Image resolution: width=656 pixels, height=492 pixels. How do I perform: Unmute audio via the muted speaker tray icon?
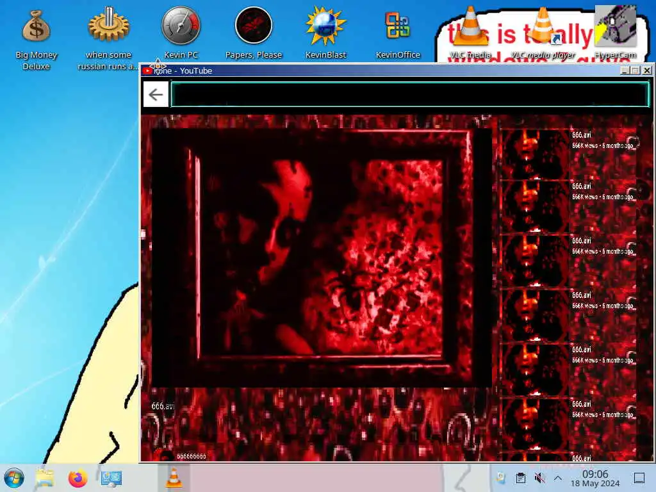point(539,478)
